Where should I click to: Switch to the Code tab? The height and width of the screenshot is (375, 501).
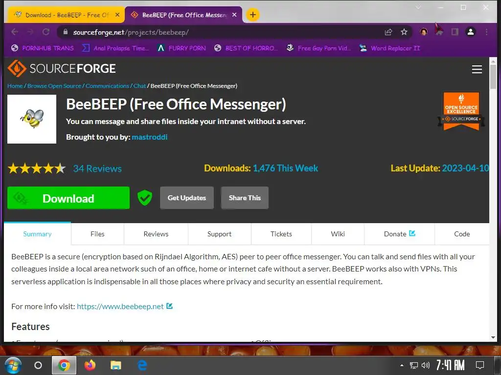[x=462, y=234]
